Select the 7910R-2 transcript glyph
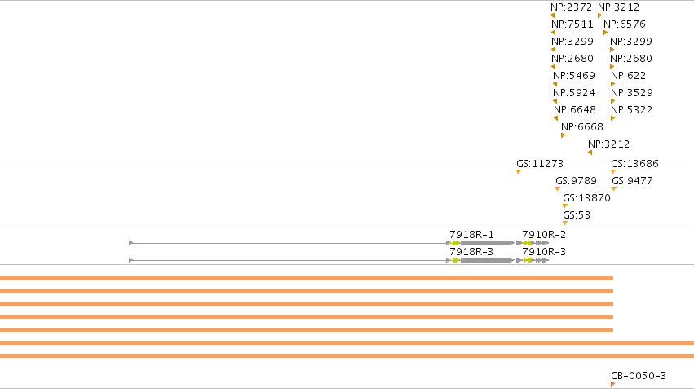The height and width of the screenshot is (389, 694). [x=533, y=243]
